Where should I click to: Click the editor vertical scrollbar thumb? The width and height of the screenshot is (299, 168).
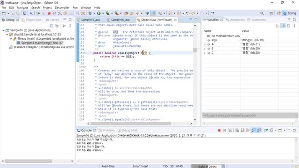195,50
